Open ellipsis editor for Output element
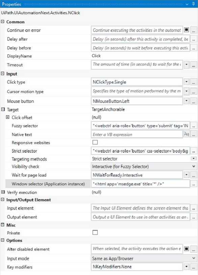Image resolution: width=198 pixels, height=275 pixels. pyautogui.click(x=194, y=217)
